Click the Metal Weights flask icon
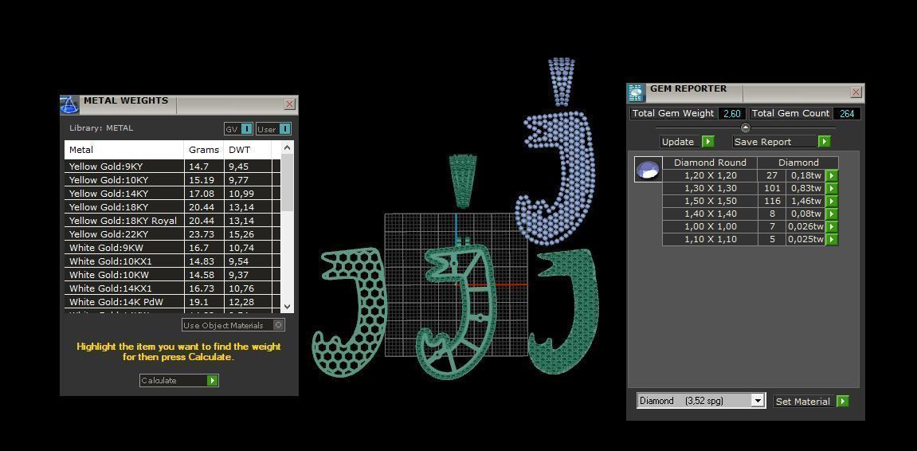 click(69, 104)
